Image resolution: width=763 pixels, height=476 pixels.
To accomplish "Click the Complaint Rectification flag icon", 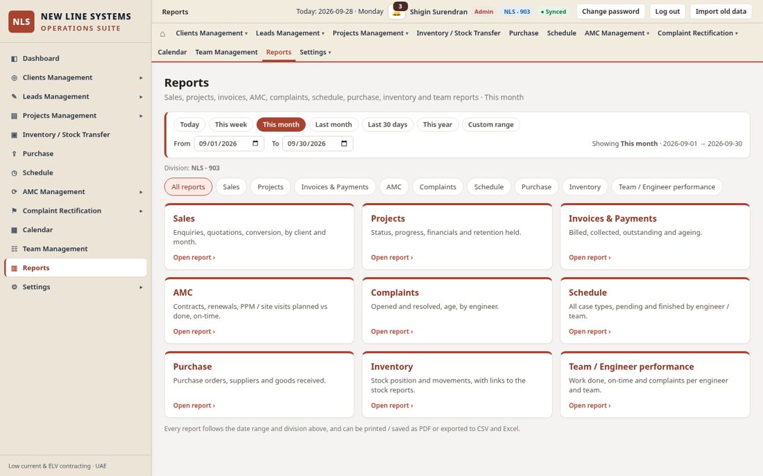I will 14,211.
